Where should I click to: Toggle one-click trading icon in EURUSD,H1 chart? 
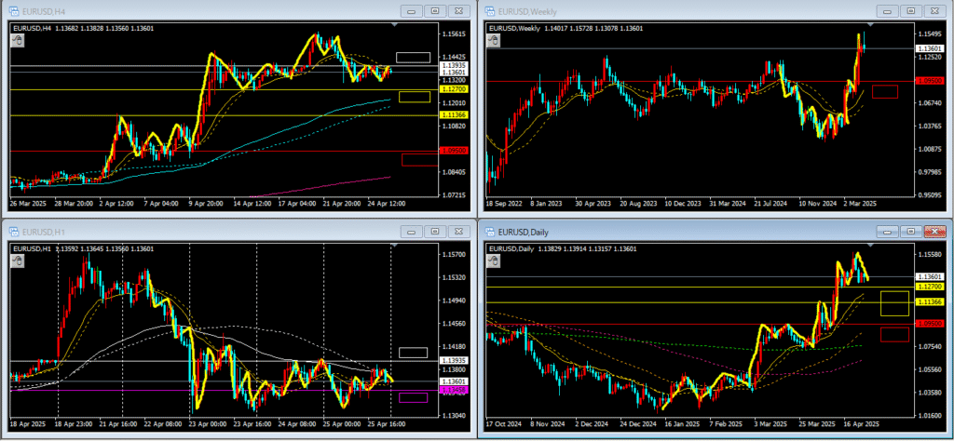18,261
